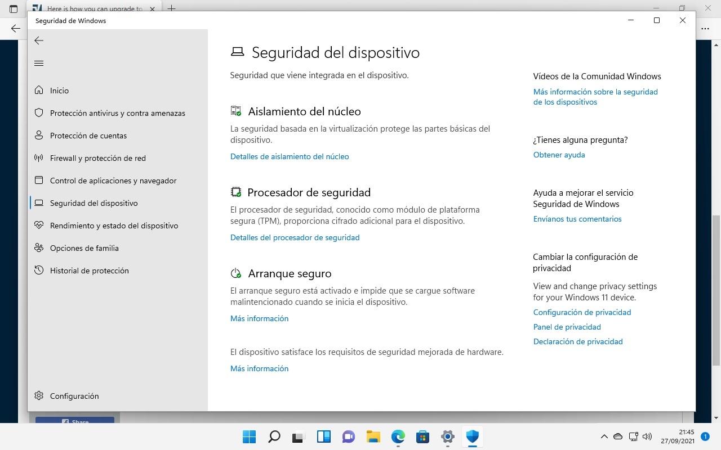
Task: Click the Firewall y protección de red icon
Action: tap(39, 158)
